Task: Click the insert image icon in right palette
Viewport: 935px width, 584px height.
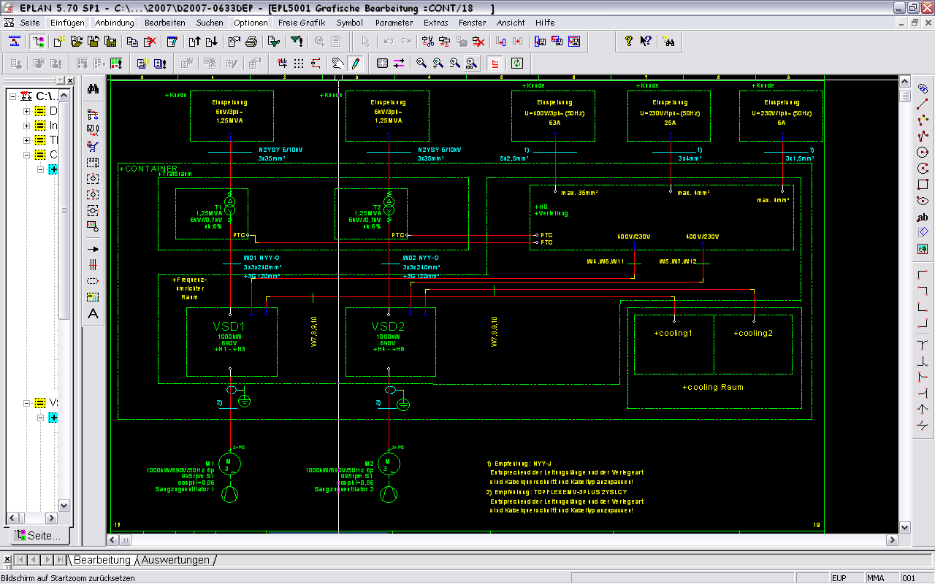Action: point(923,249)
